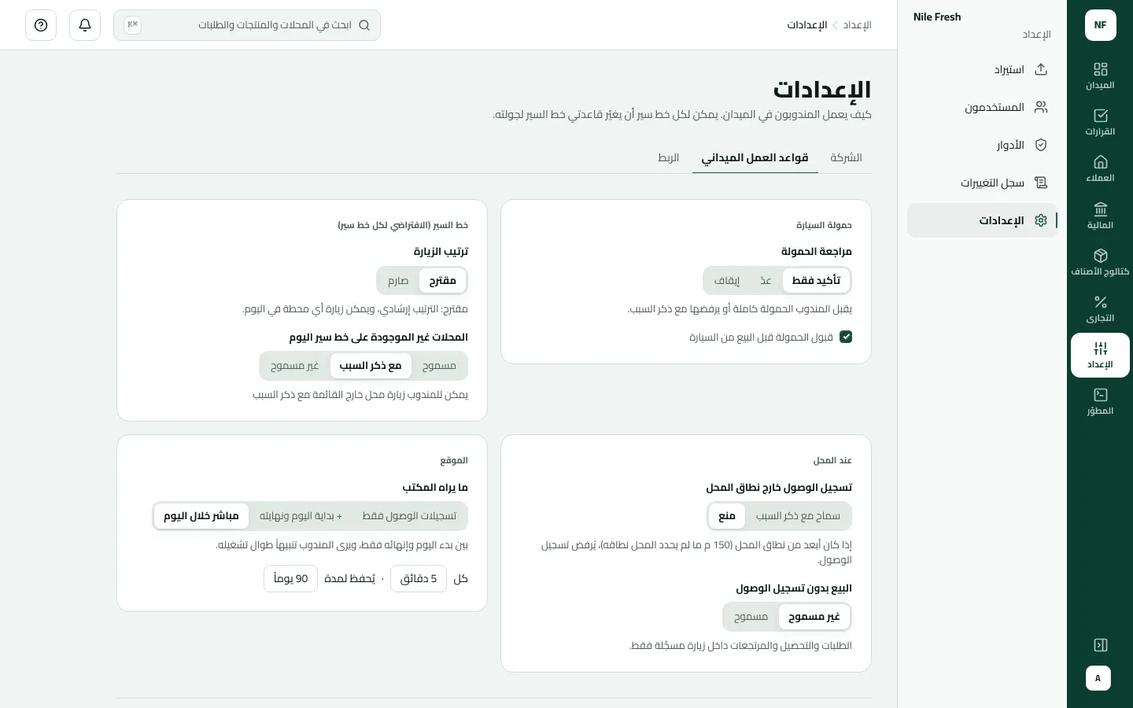Viewport: 1133px width, 708px height.
Task: Click the NF company logo
Action: click(1100, 25)
